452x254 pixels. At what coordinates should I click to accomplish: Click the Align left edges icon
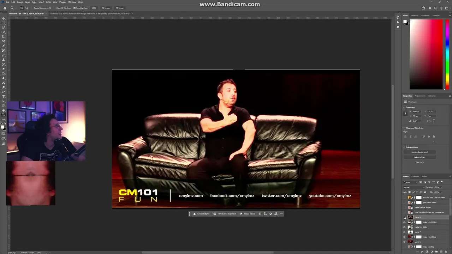(405, 137)
